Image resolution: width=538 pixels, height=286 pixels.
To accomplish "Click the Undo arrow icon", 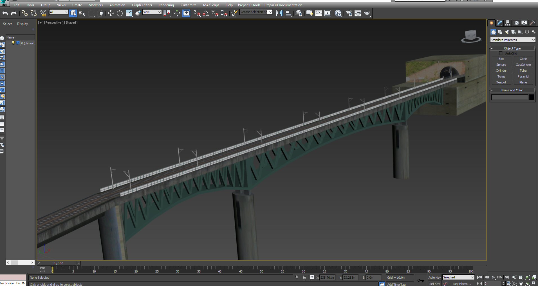I will pos(5,13).
